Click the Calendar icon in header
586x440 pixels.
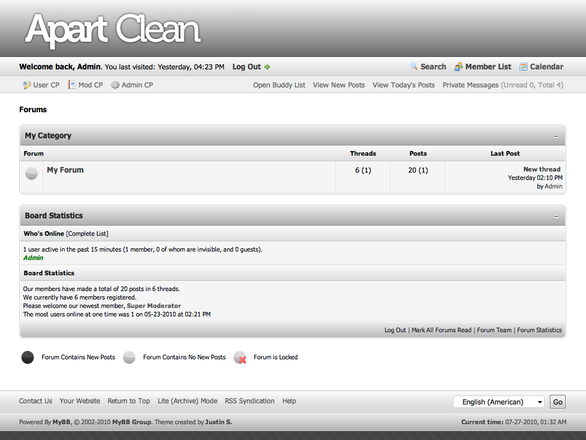tap(523, 67)
